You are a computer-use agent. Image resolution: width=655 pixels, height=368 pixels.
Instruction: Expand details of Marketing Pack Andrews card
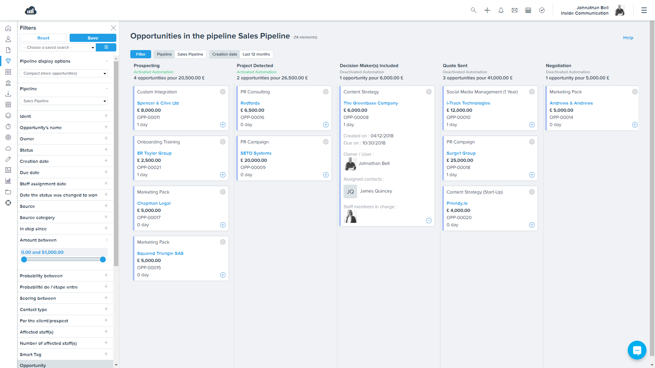pos(635,125)
